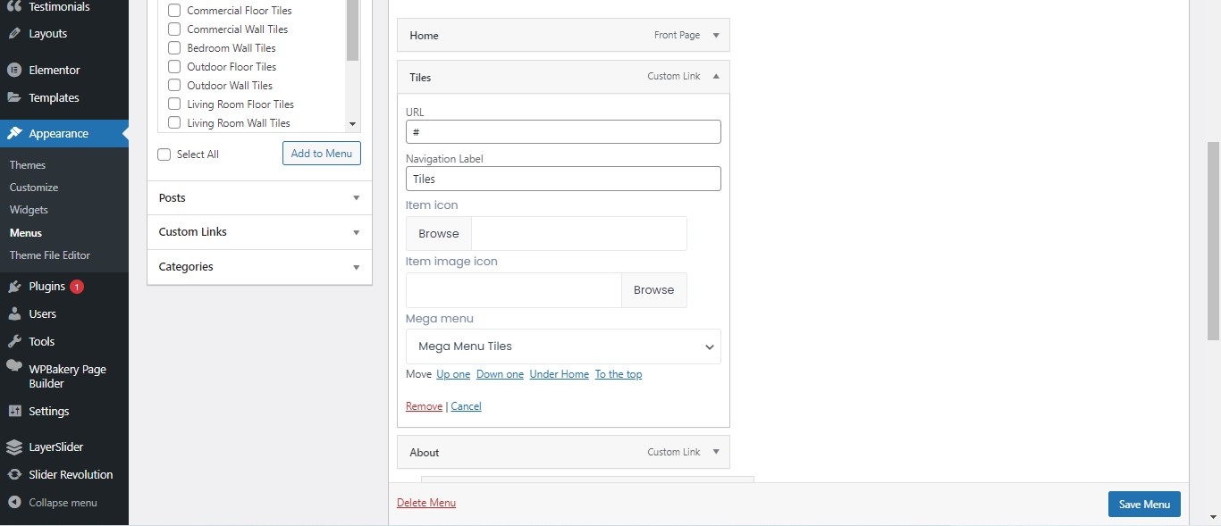Click the Navigation Label text field
Image resolution: width=1221 pixels, height=526 pixels.
[x=563, y=179]
